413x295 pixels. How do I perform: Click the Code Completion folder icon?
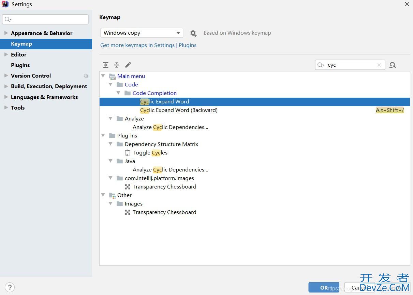point(128,93)
